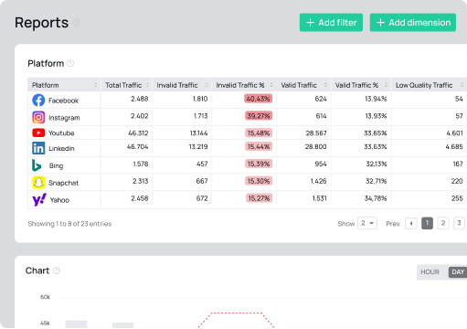Click the 15,30% invalid traffic badge

259,181
